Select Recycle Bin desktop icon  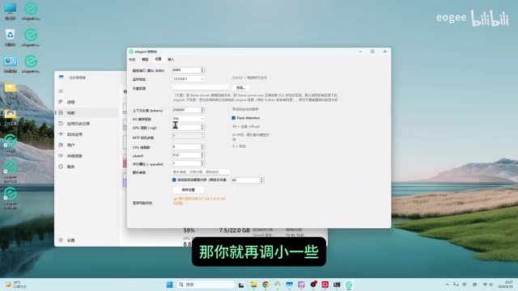click(x=11, y=38)
